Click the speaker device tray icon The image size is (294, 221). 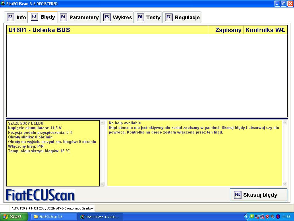(x=272, y=217)
